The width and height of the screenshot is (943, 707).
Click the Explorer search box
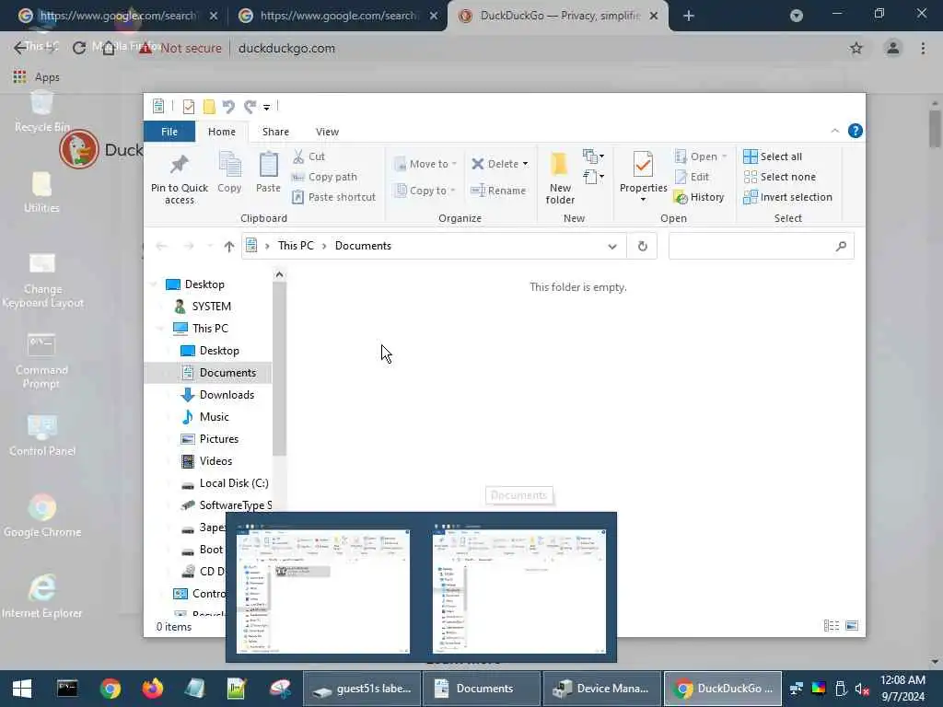pos(761,246)
